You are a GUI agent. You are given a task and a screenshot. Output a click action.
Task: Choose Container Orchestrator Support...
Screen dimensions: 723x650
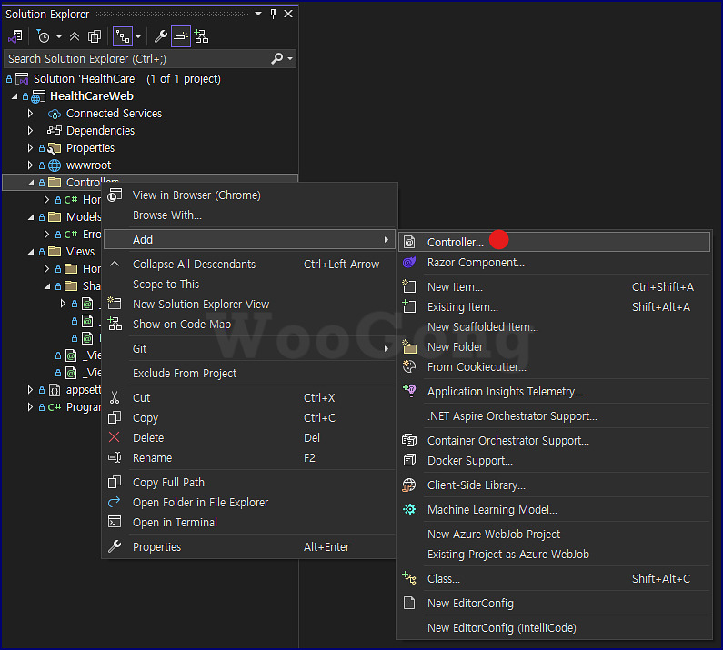(x=554, y=441)
